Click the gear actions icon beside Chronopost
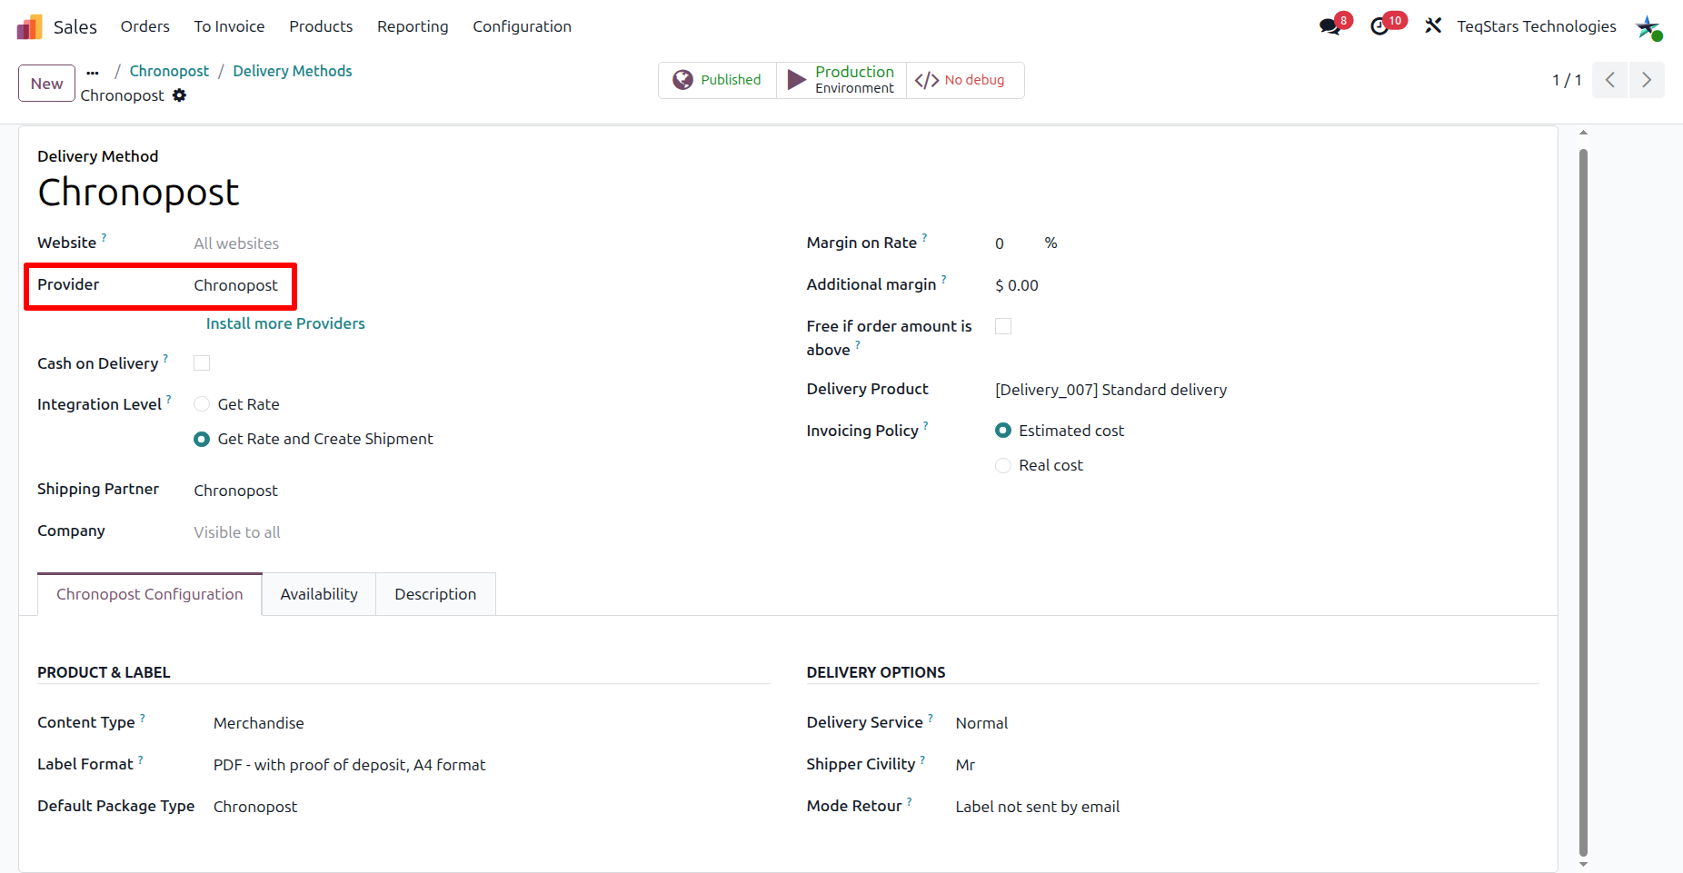 click(179, 95)
